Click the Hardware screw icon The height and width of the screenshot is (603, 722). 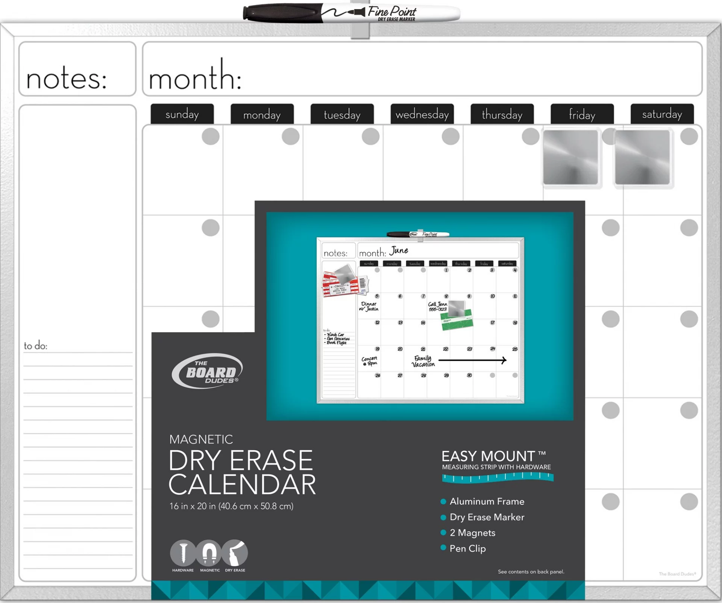[x=183, y=553]
